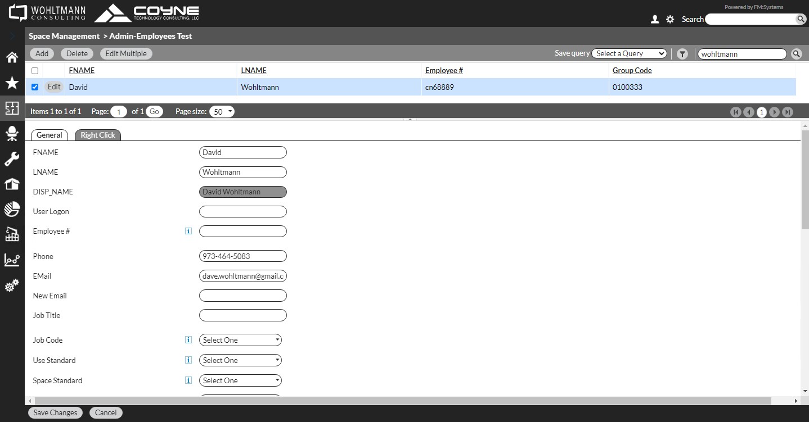Switch to the Right Click tab
This screenshot has width=809, height=422.
coord(98,135)
